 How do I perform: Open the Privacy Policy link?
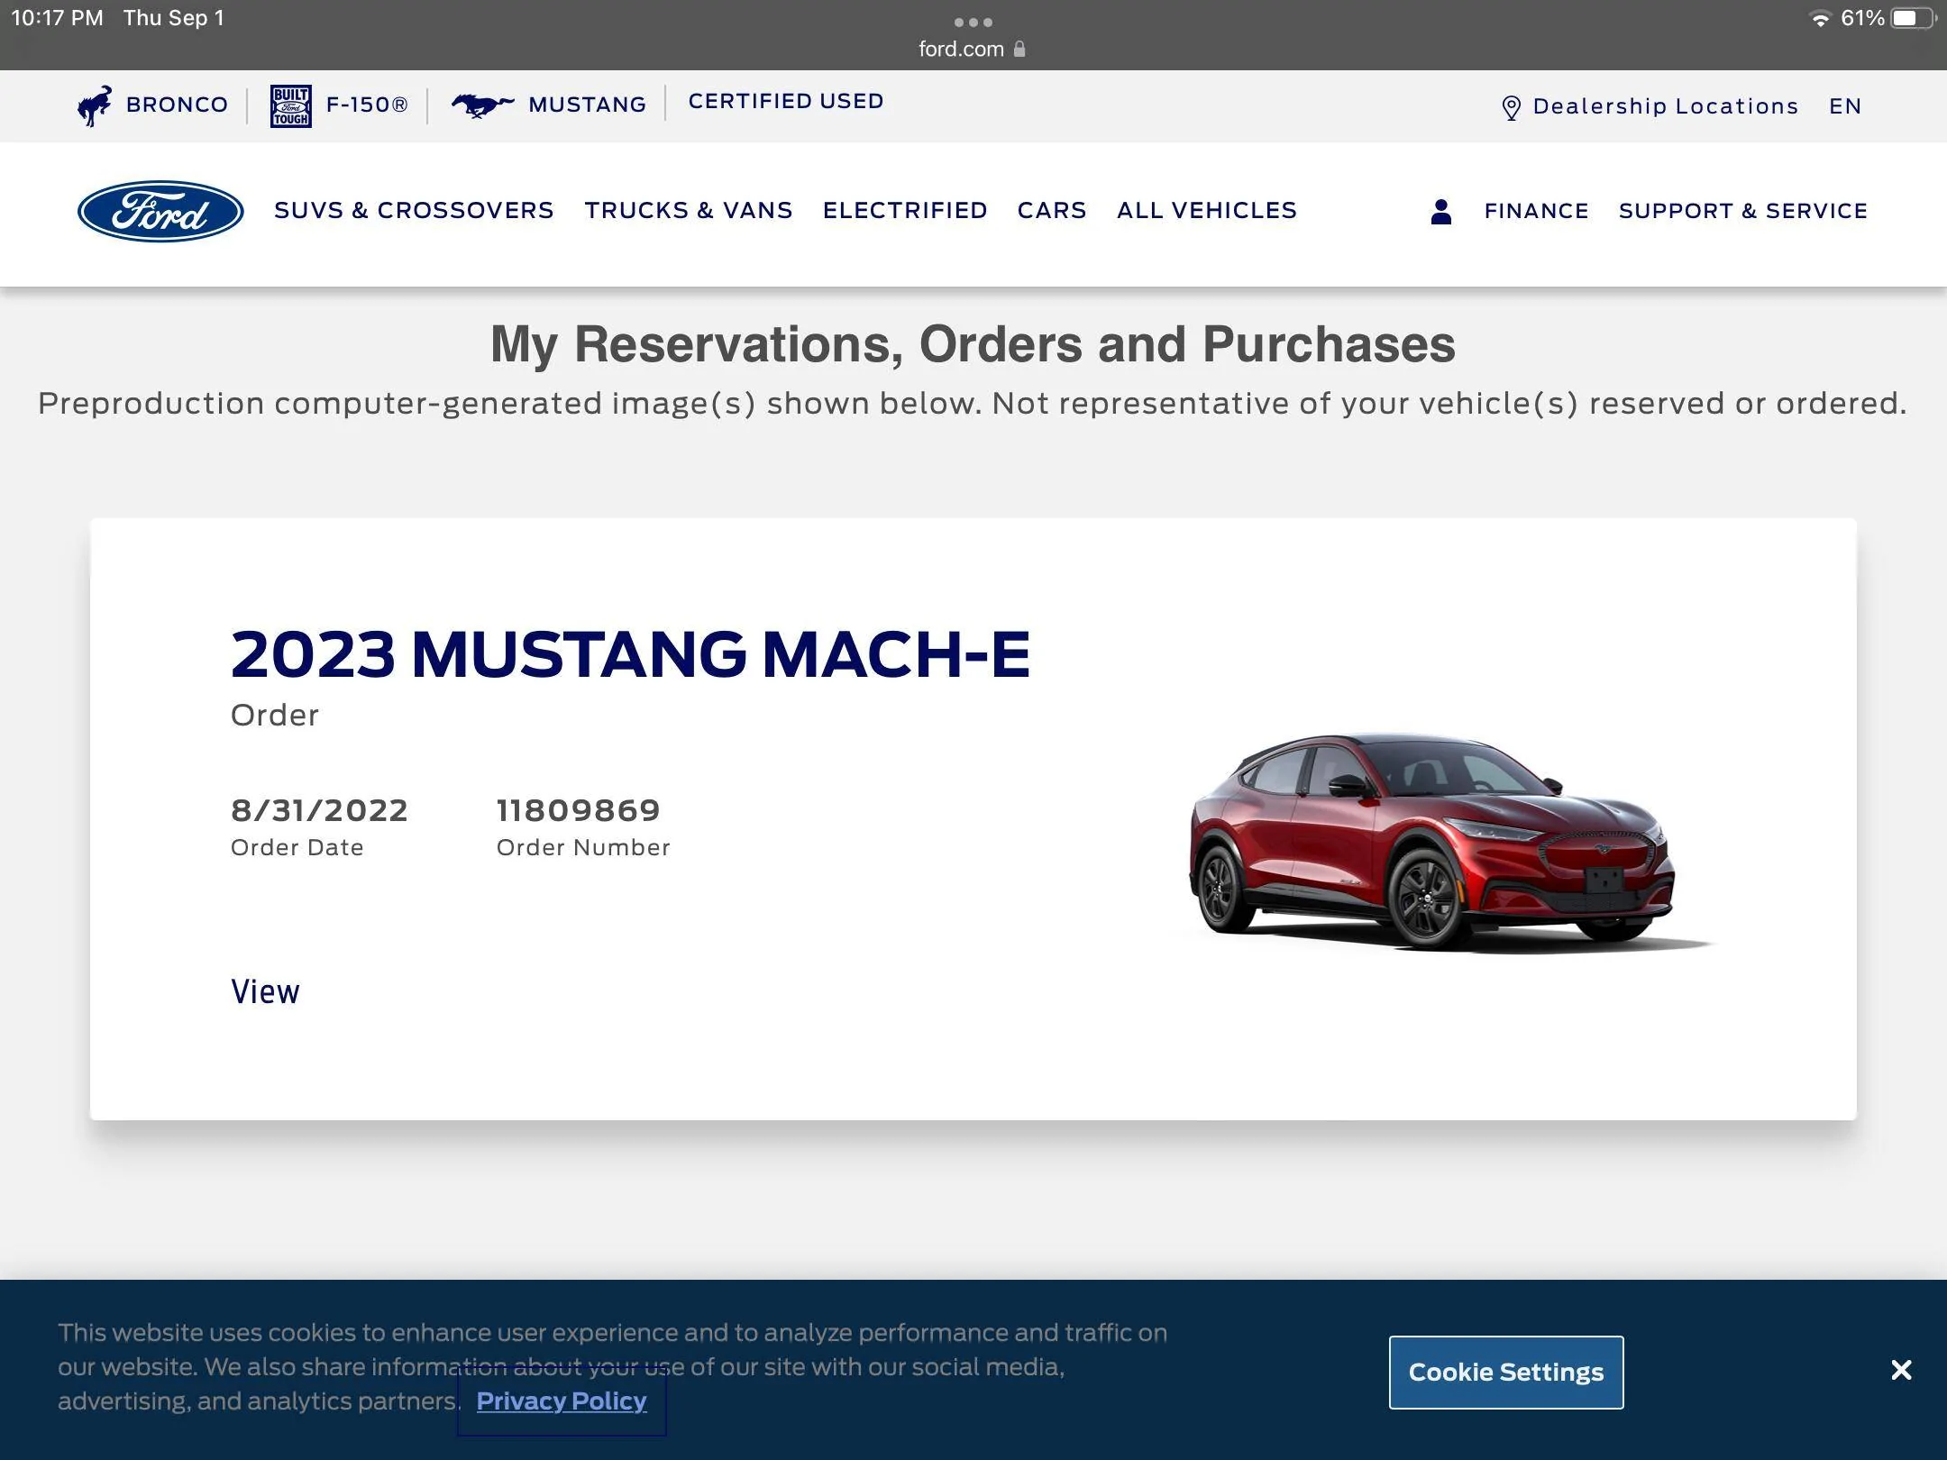coord(562,1401)
